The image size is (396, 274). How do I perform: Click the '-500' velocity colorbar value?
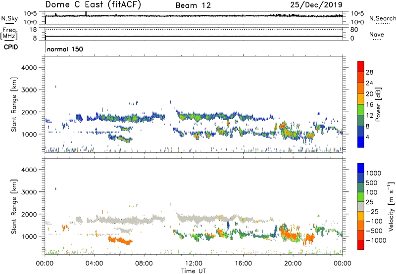pyautogui.click(x=374, y=230)
